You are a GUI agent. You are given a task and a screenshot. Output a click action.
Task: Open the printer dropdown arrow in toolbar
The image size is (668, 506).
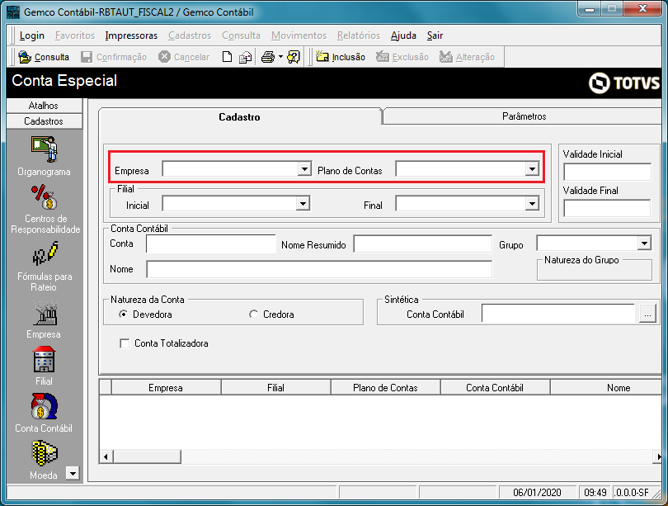(x=280, y=57)
